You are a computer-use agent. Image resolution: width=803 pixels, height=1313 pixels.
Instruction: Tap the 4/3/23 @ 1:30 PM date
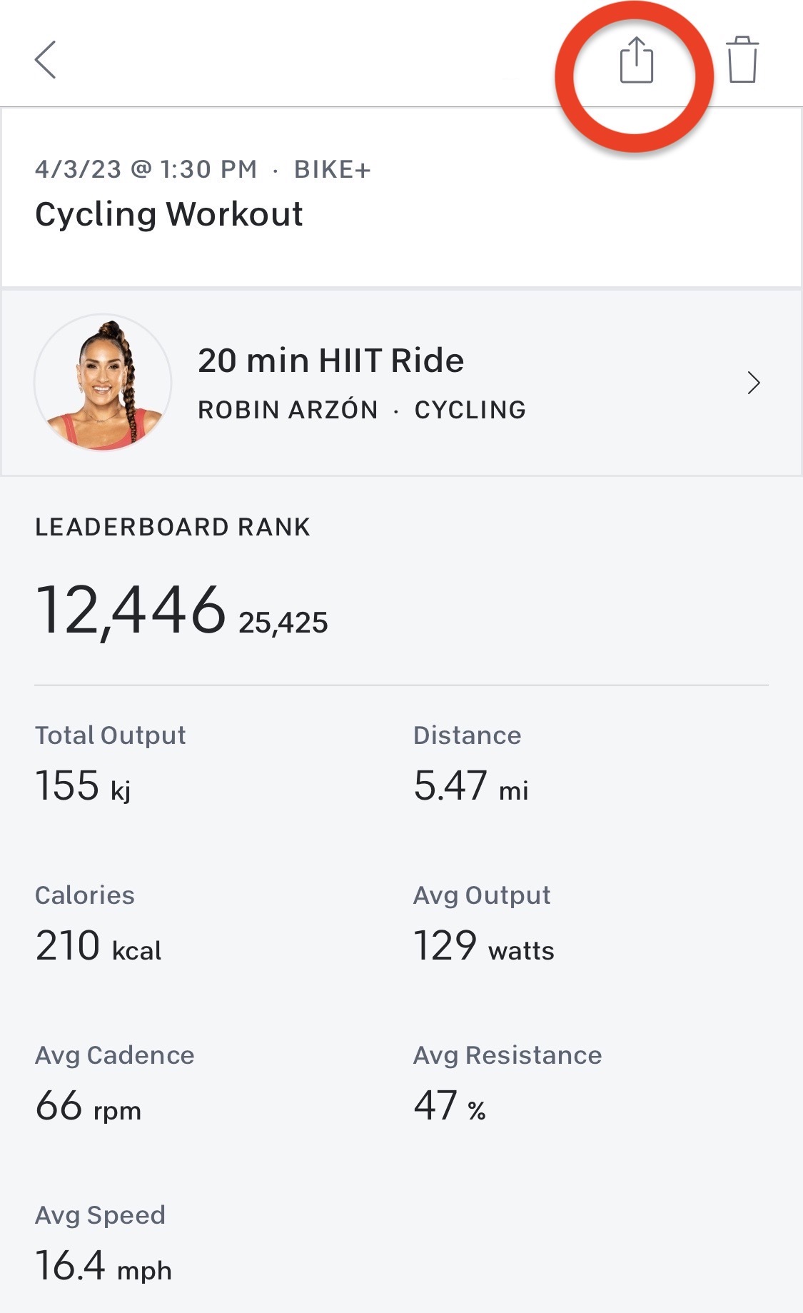tap(146, 169)
